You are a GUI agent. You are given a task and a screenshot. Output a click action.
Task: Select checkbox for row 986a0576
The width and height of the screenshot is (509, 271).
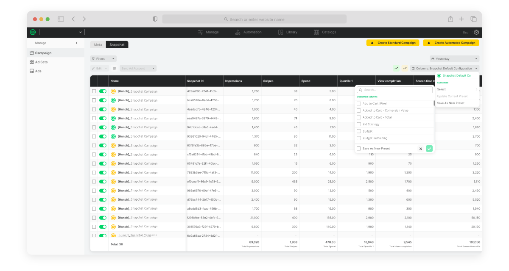94,191
